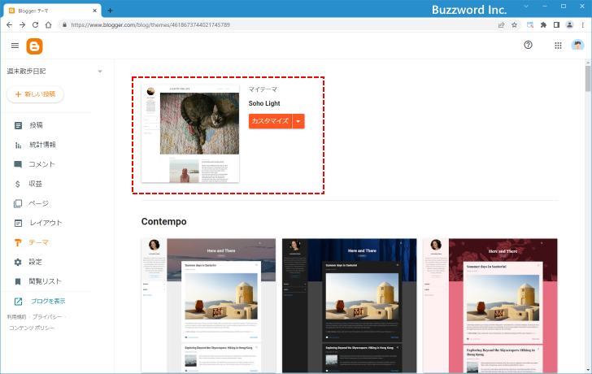Click the コメント speech bubble icon
The image size is (592, 374).
tap(18, 164)
